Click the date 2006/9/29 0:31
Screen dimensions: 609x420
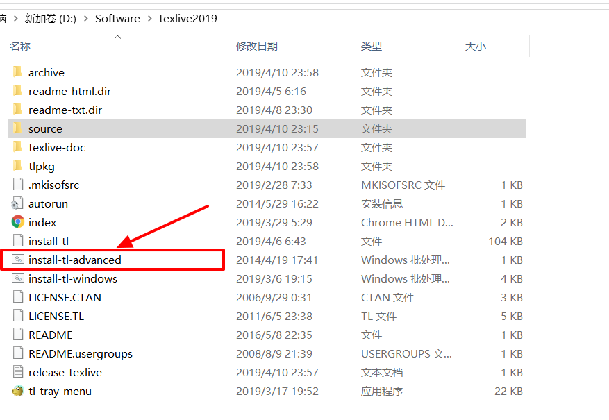274,297
